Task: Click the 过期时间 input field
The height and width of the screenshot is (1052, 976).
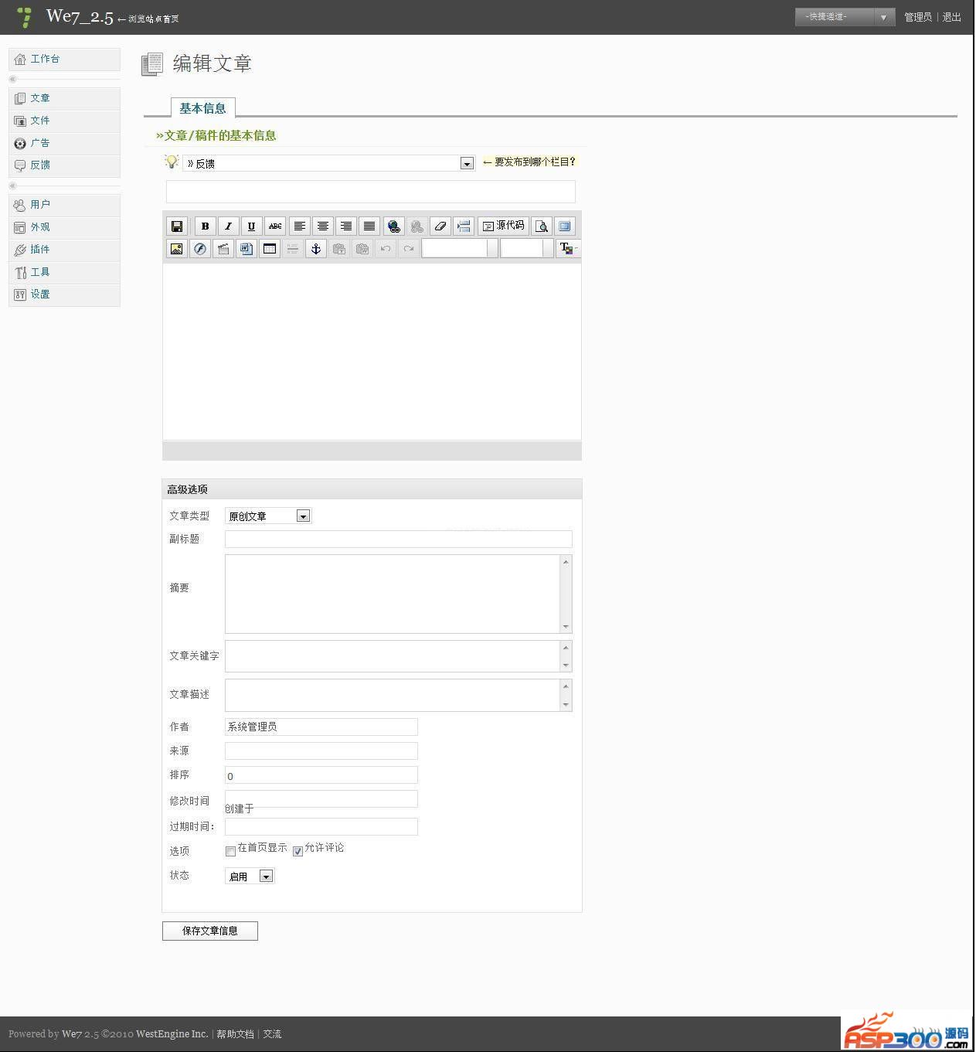Action: pos(321,826)
